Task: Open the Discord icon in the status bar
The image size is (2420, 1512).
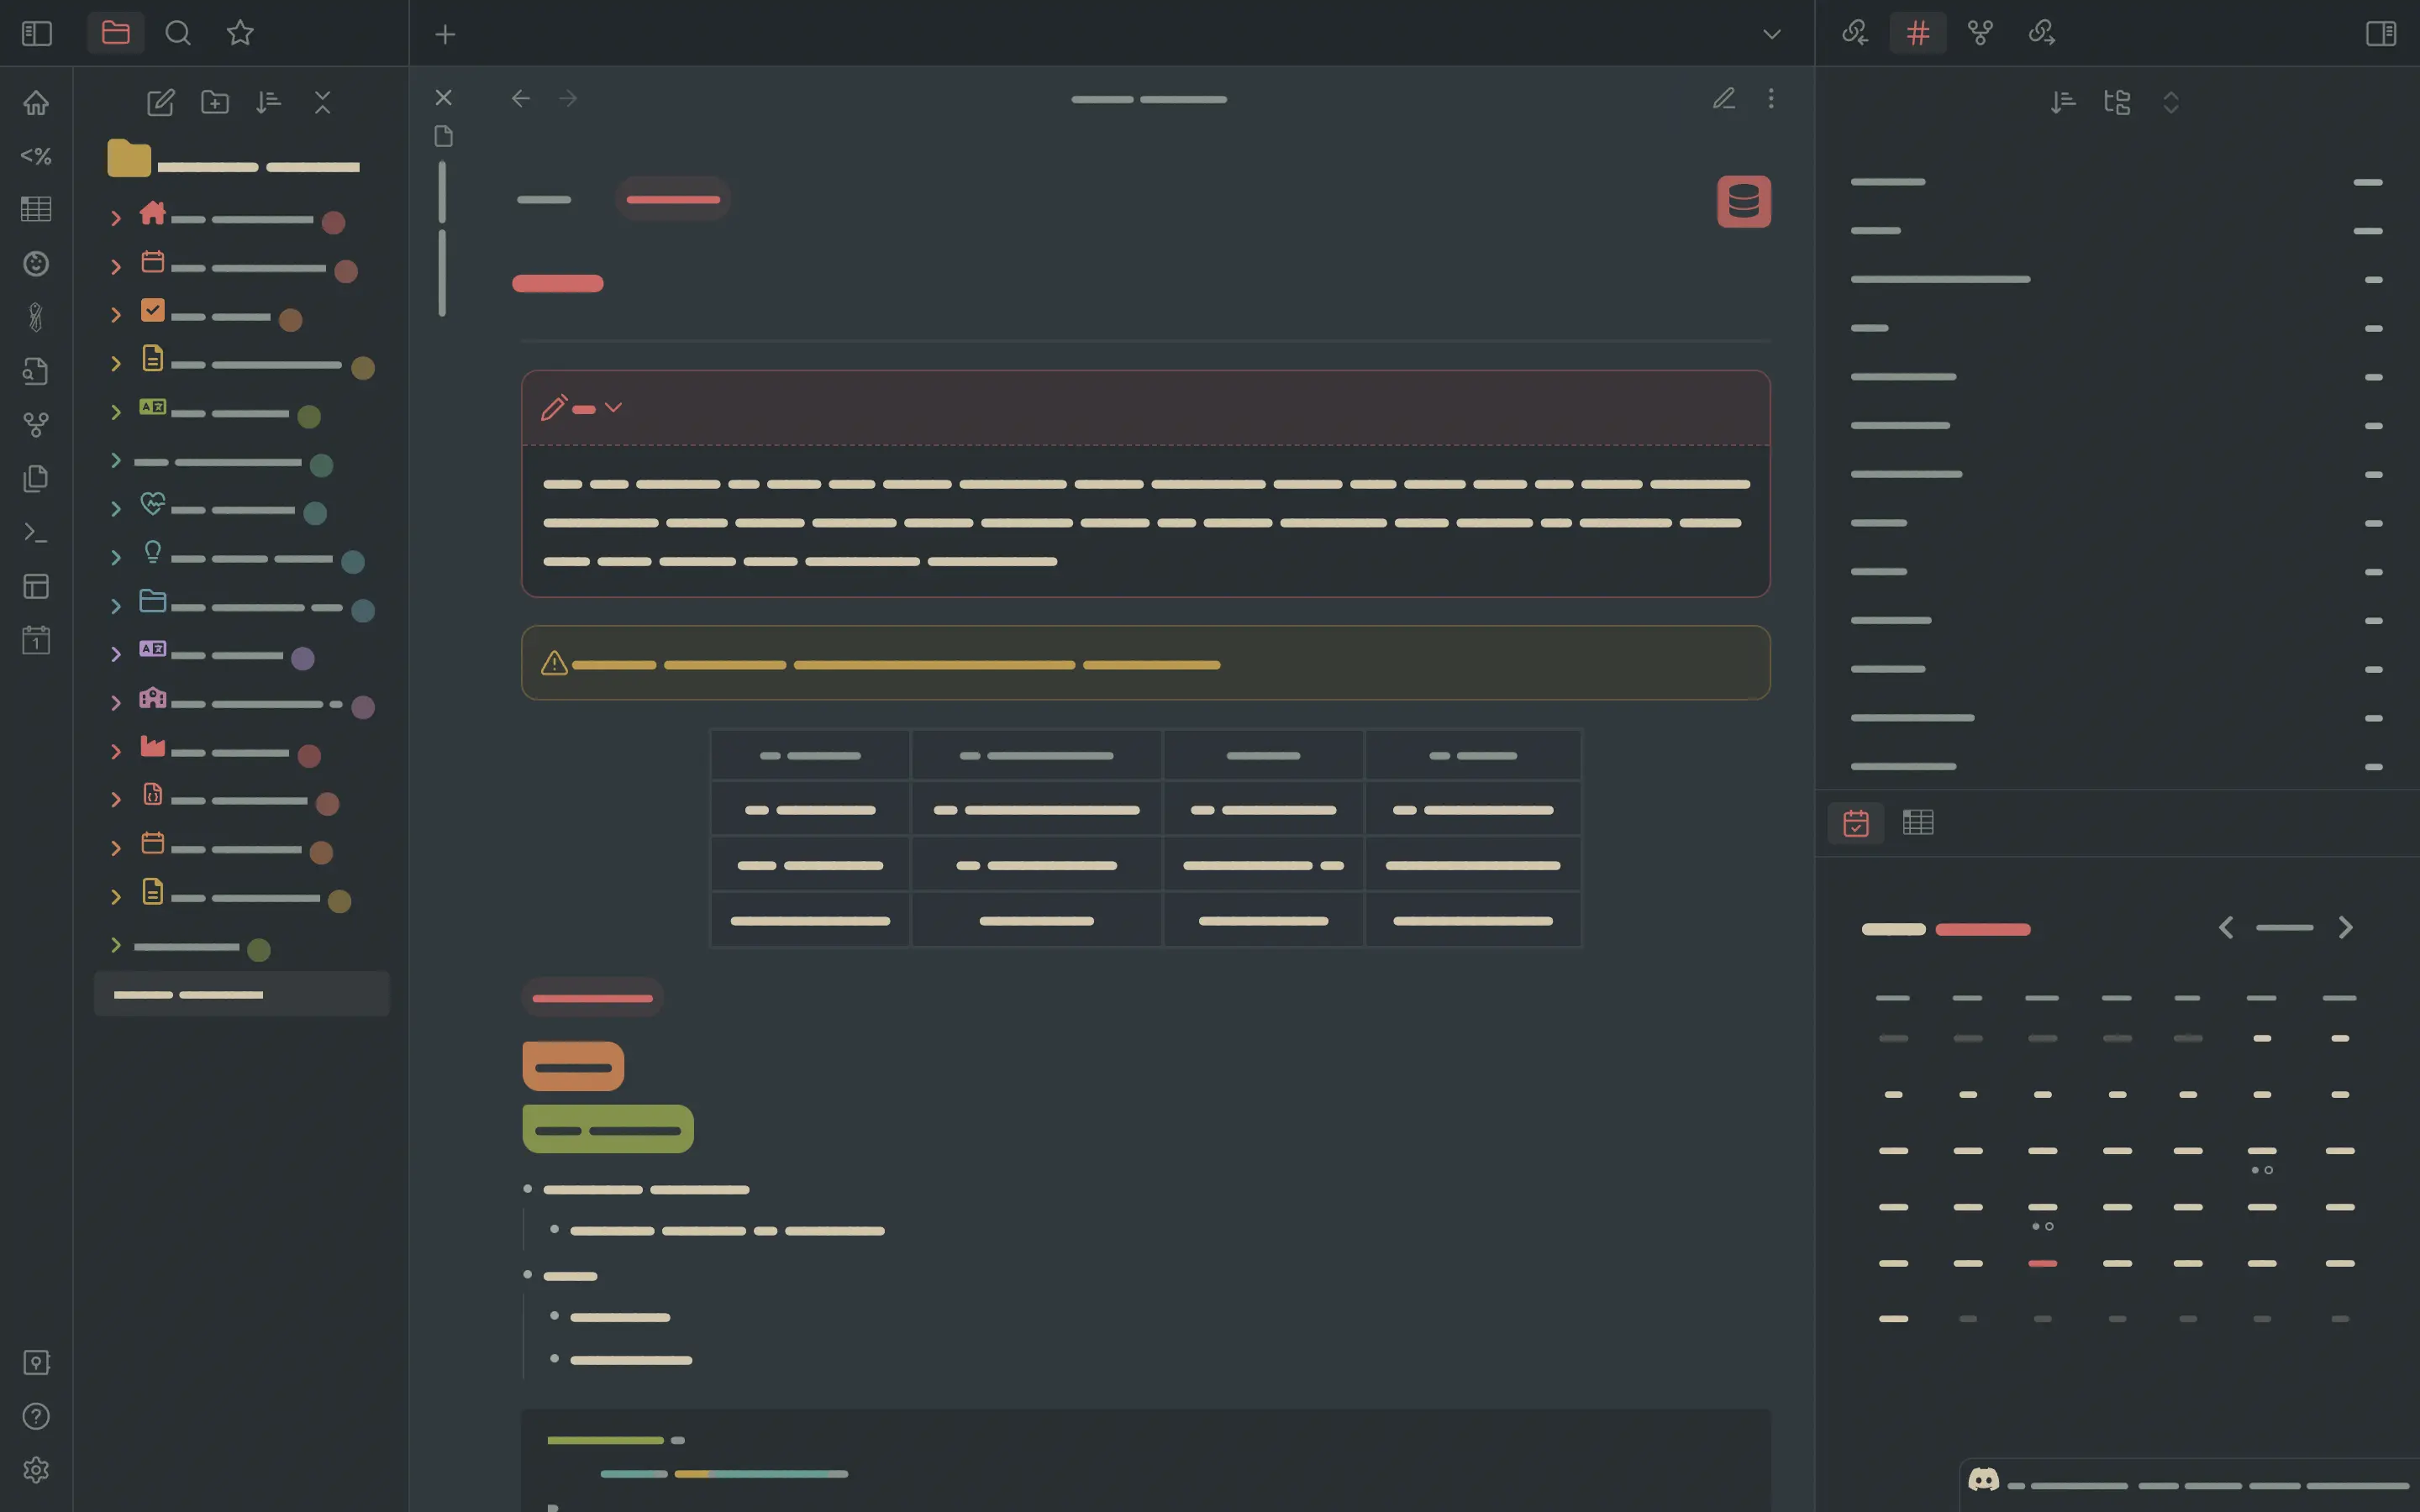Action: point(1983,1479)
